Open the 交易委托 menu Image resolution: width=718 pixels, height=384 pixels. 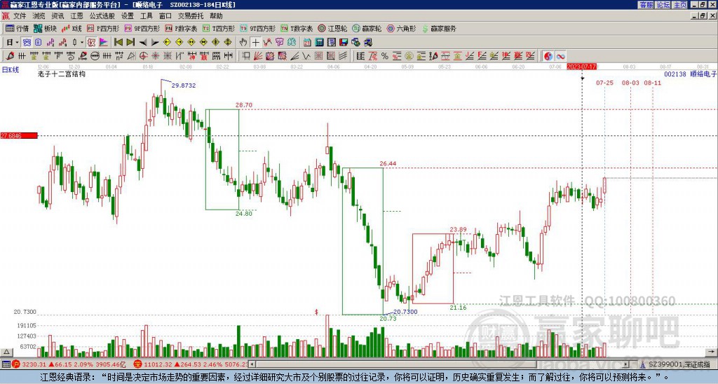coord(191,16)
